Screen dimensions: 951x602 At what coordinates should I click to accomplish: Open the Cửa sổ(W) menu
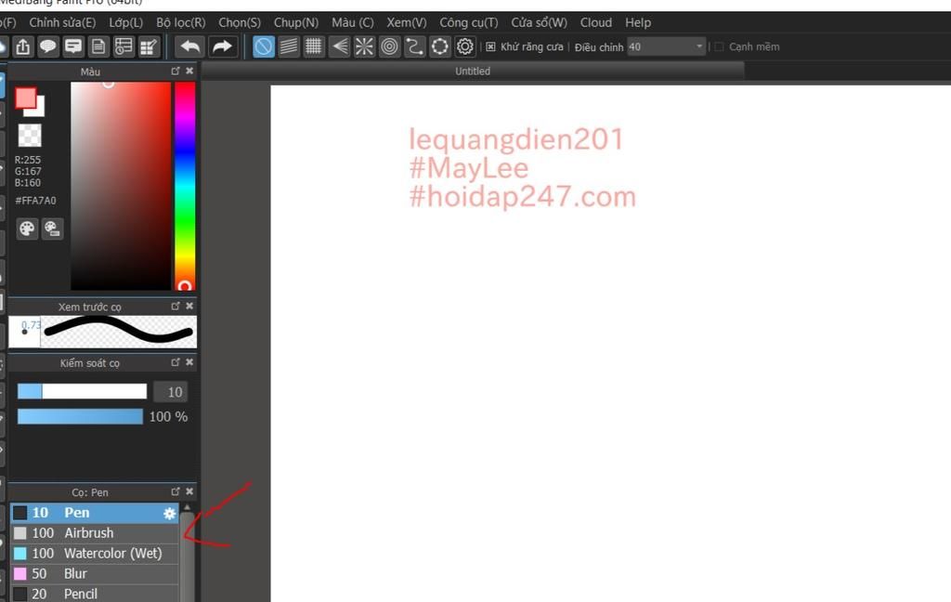[540, 22]
